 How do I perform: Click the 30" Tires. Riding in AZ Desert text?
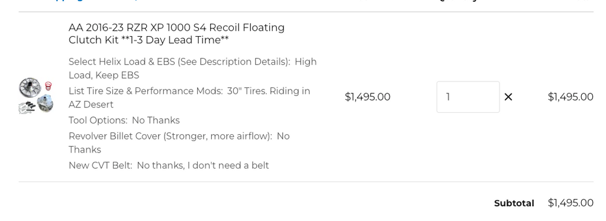click(x=189, y=97)
